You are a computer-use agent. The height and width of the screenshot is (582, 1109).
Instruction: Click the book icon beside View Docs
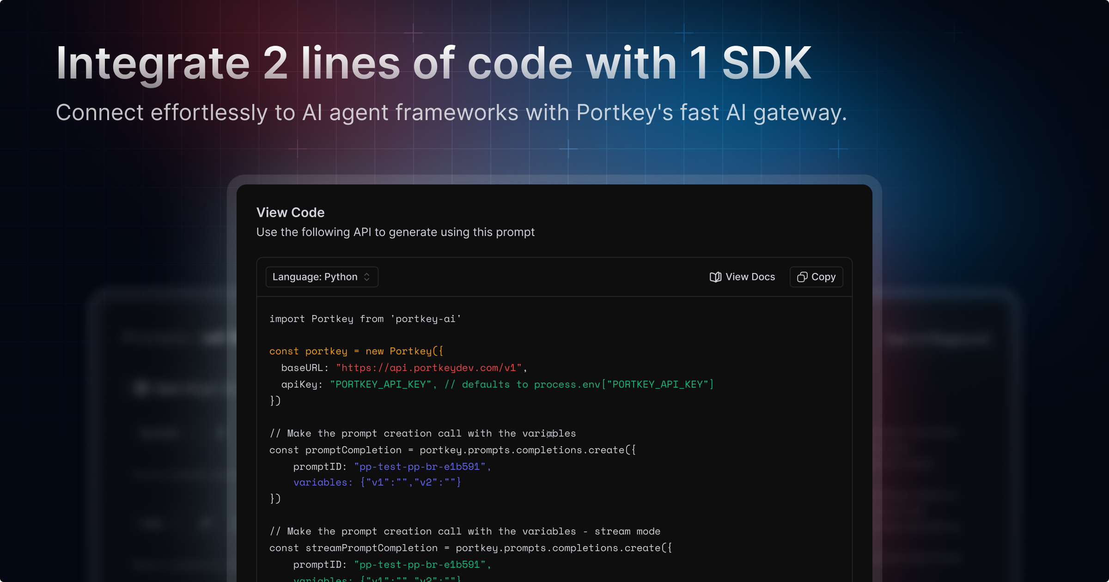(715, 277)
